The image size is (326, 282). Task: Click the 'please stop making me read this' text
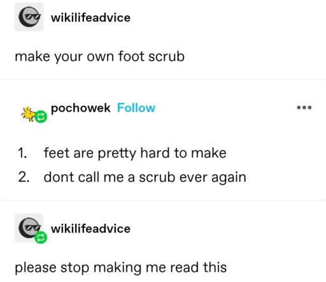coord(121,267)
